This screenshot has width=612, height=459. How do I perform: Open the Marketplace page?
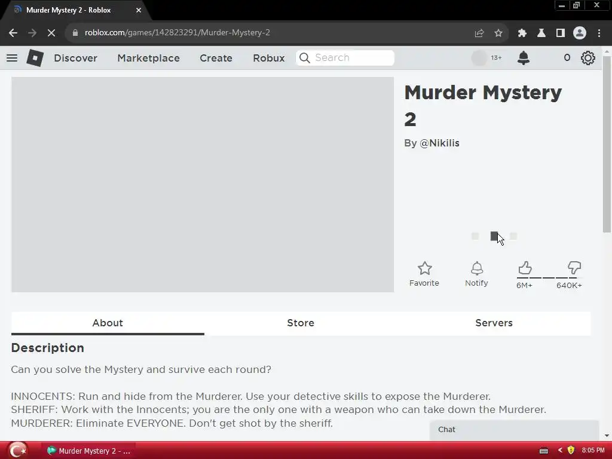[x=148, y=58]
